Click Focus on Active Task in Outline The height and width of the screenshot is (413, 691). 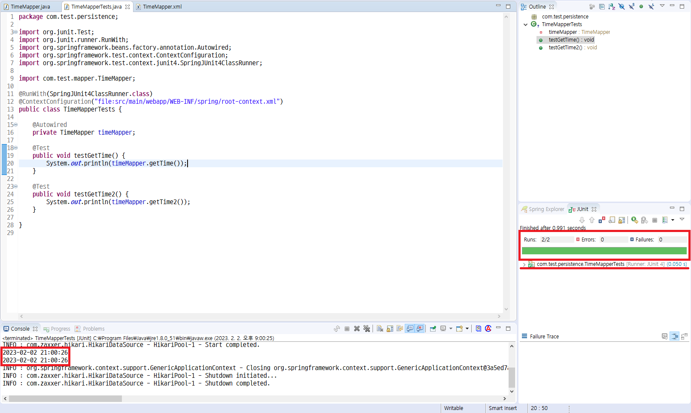pos(592,6)
